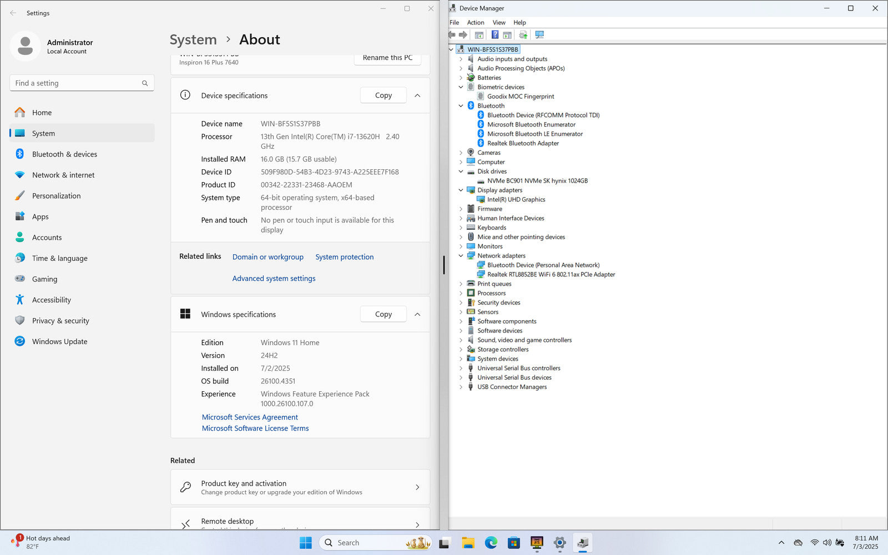Image resolution: width=888 pixels, height=555 pixels.
Task: Select Intel(R) UHD Graphics device
Action: (516, 200)
